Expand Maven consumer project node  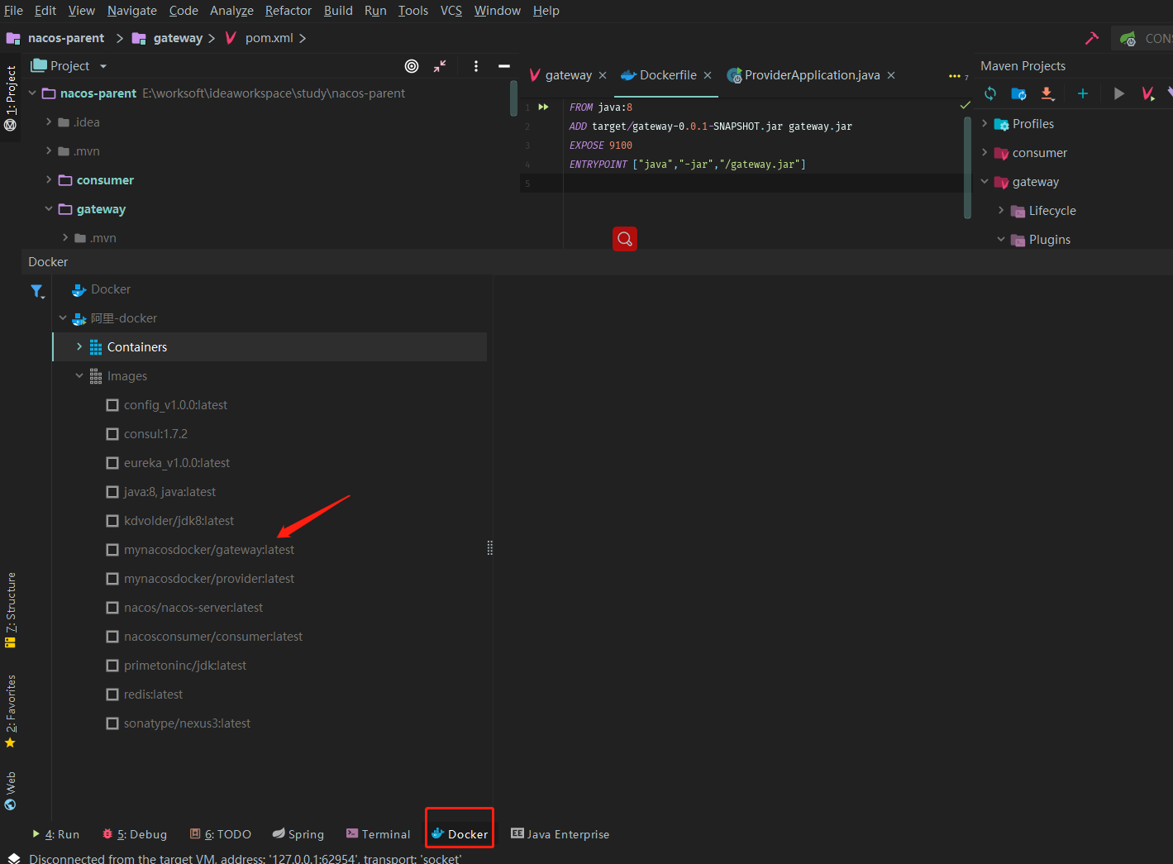click(x=985, y=152)
